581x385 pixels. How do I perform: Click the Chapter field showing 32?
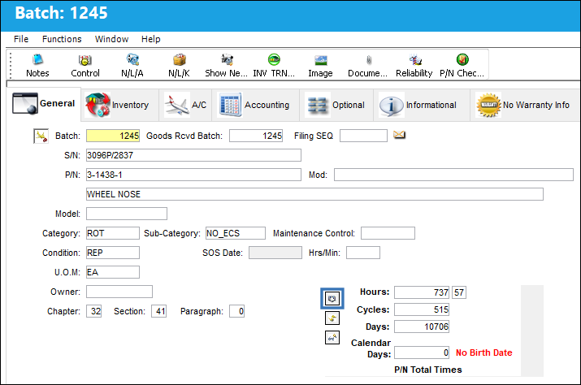[94, 311]
